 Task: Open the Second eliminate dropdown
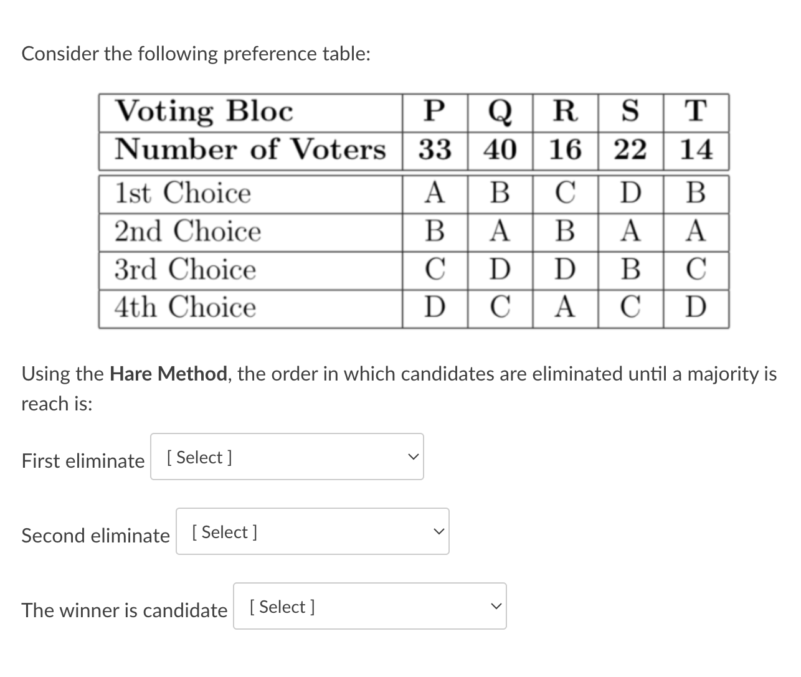[x=312, y=532]
